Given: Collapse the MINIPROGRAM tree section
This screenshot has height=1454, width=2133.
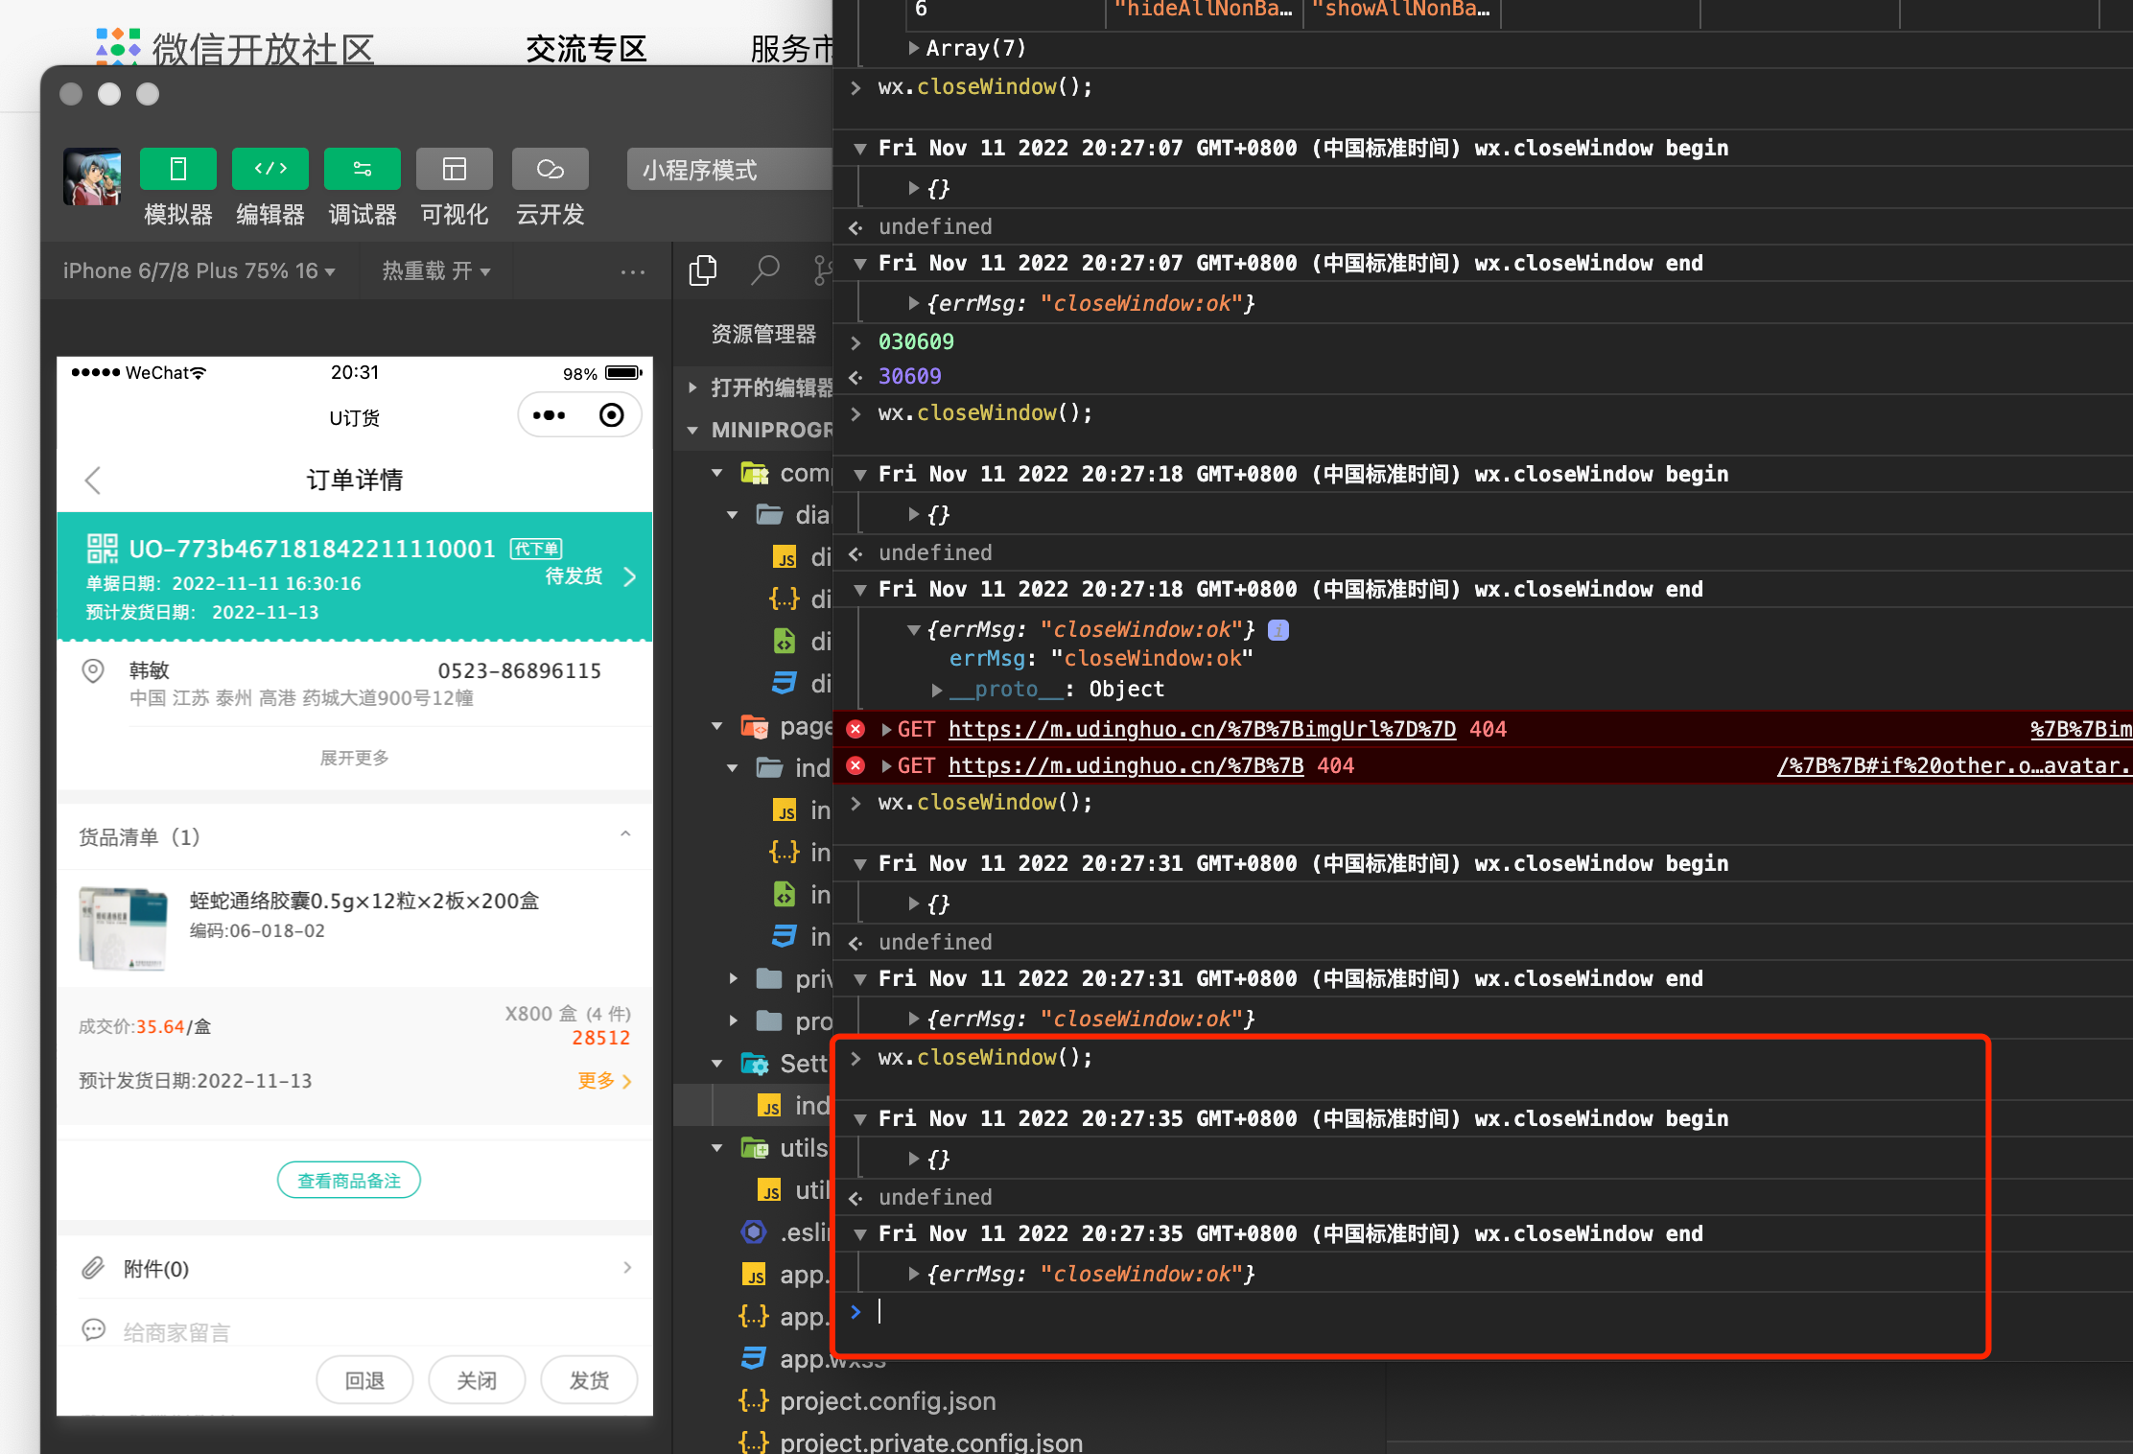Looking at the screenshot, I should [x=692, y=431].
